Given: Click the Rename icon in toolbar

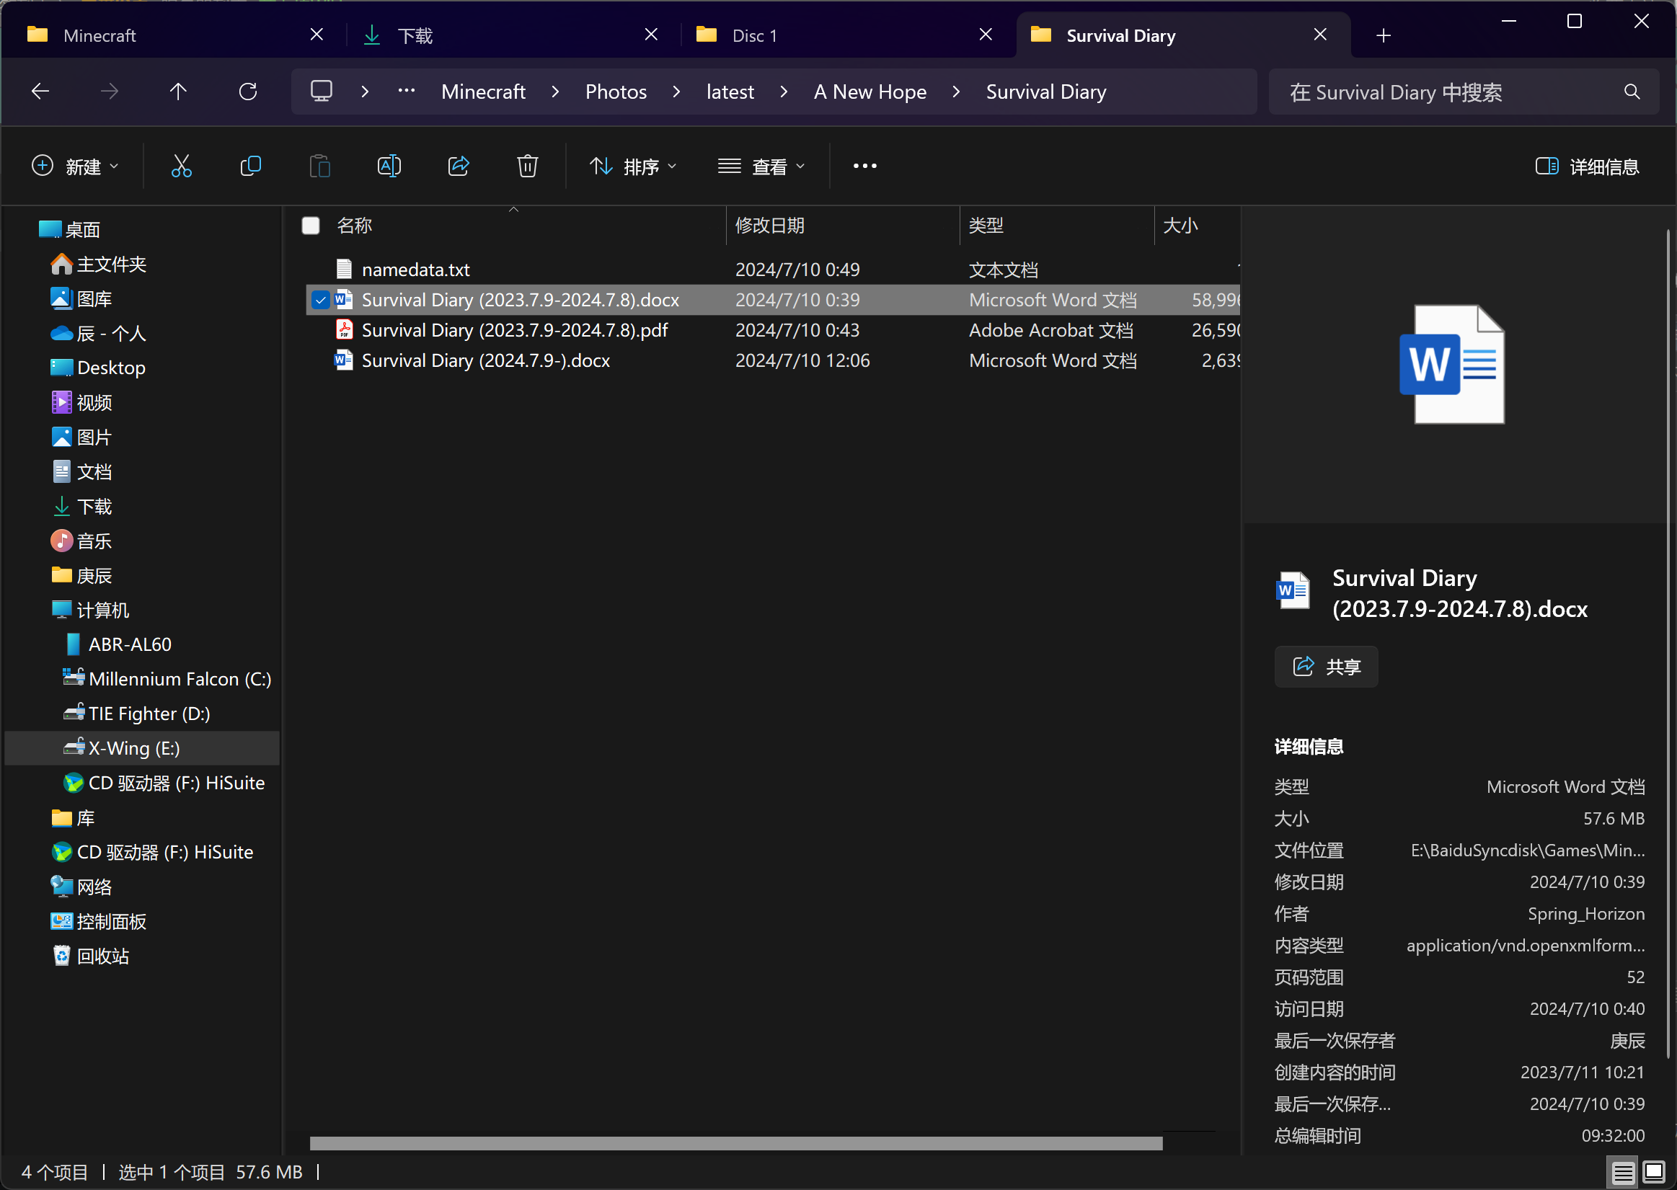Looking at the screenshot, I should pyautogui.click(x=389, y=166).
